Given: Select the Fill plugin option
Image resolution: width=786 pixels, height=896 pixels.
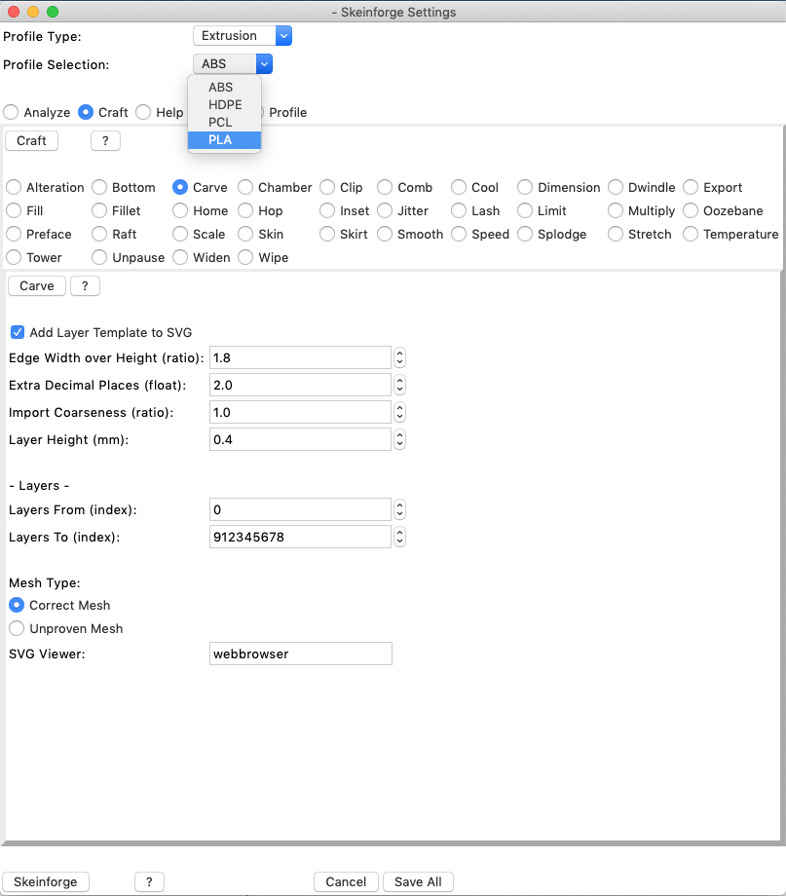Looking at the screenshot, I should 14,211.
